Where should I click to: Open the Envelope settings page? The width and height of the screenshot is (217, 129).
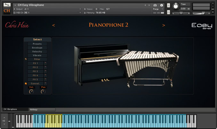(x=37, y=48)
